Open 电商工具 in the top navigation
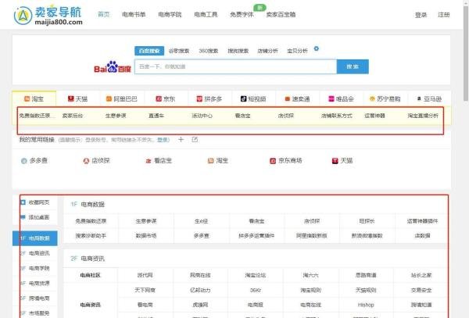Image resolution: width=469 pixels, height=318 pixels. (x=206, y=14)
